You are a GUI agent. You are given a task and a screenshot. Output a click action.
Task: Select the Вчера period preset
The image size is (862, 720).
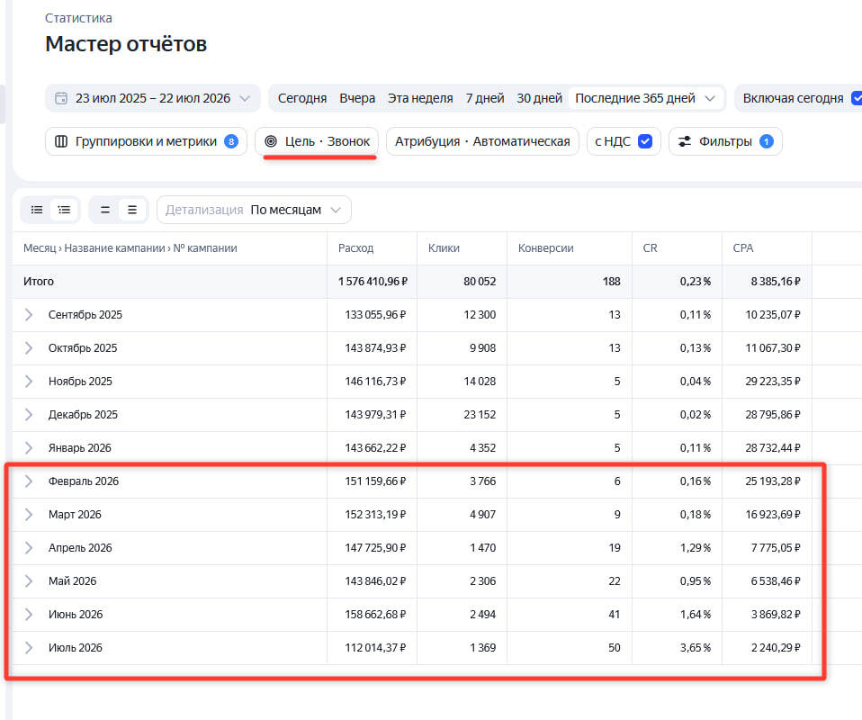pos(357,98)
